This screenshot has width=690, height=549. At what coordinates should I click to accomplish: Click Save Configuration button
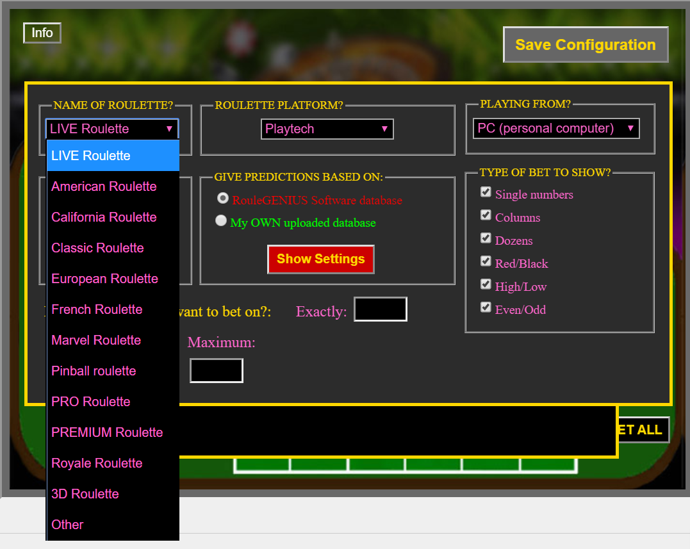586,44
